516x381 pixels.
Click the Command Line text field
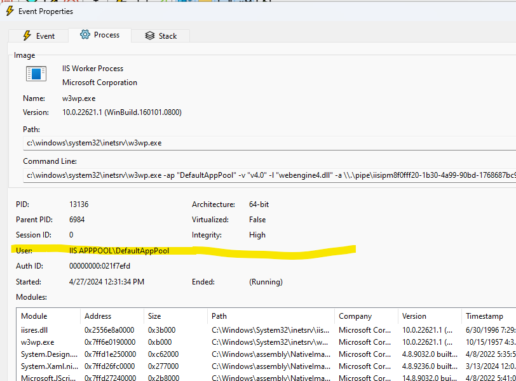tap(269, 175)
